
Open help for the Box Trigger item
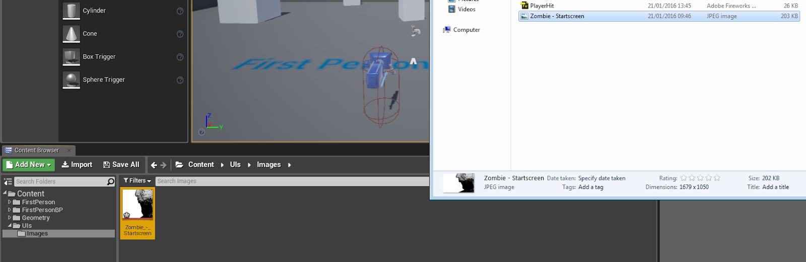[180, 57]
